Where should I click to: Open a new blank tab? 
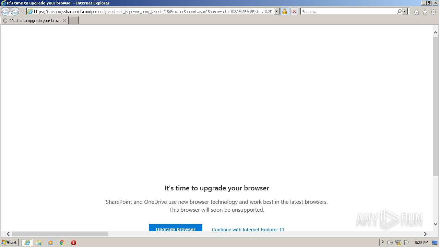(x=74, y=21)
